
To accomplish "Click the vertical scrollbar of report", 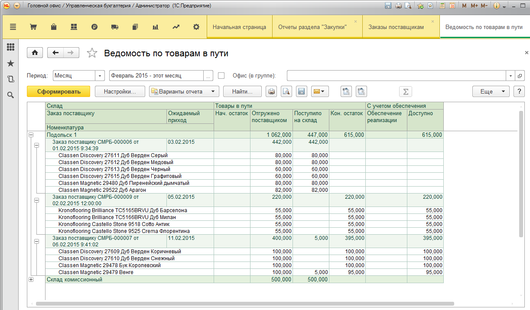I will [x=521, y=173].
